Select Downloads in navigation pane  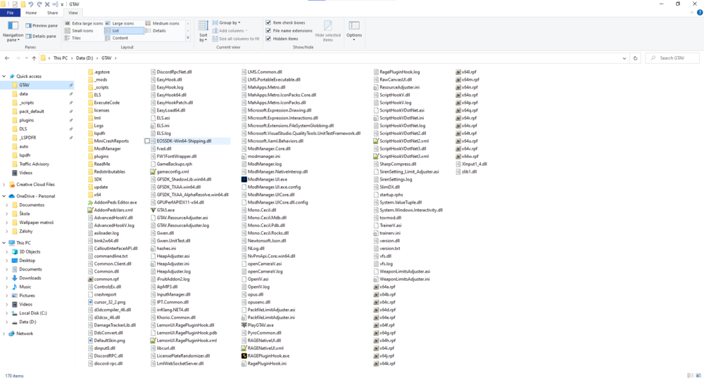pyautogui.click(x=30, y=278)
